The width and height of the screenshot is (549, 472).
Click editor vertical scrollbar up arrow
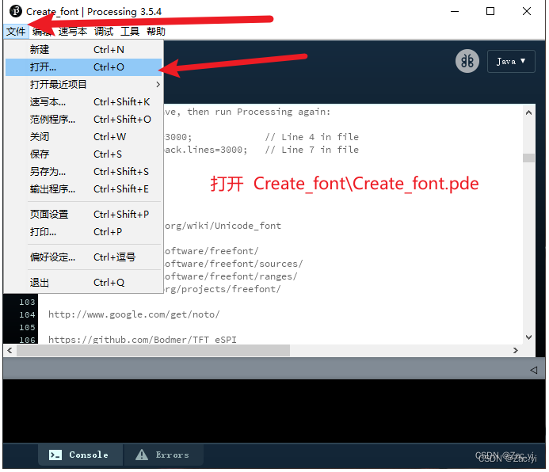[x=528, y=112]
